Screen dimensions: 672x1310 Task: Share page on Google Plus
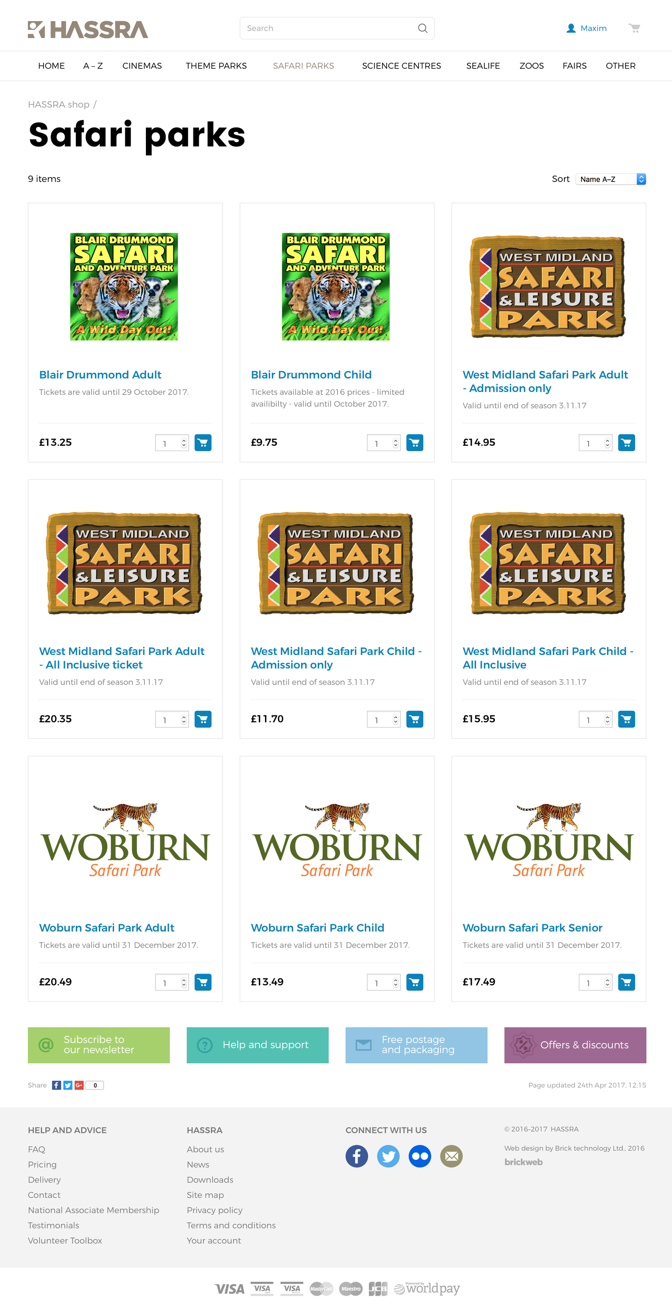[79, 1085]
